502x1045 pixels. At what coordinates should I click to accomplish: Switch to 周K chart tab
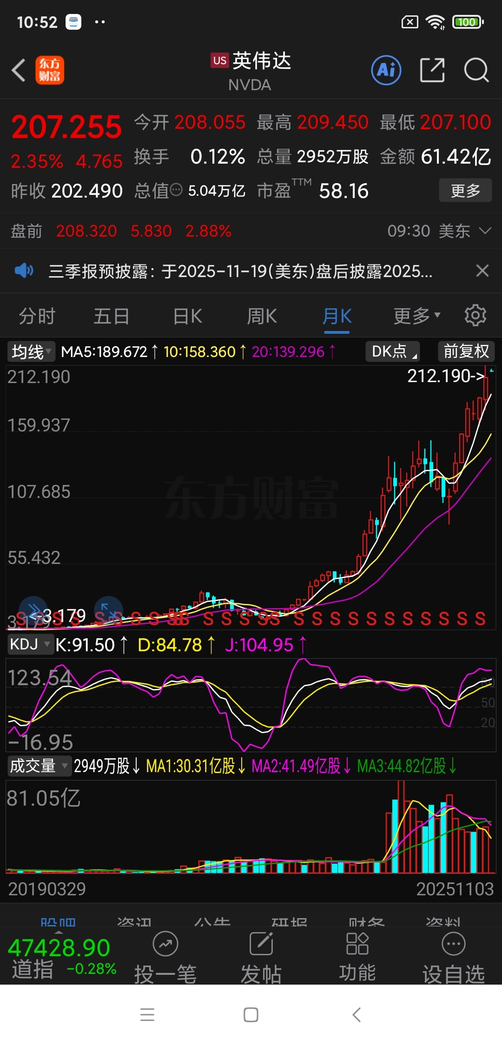click(262, 316)
